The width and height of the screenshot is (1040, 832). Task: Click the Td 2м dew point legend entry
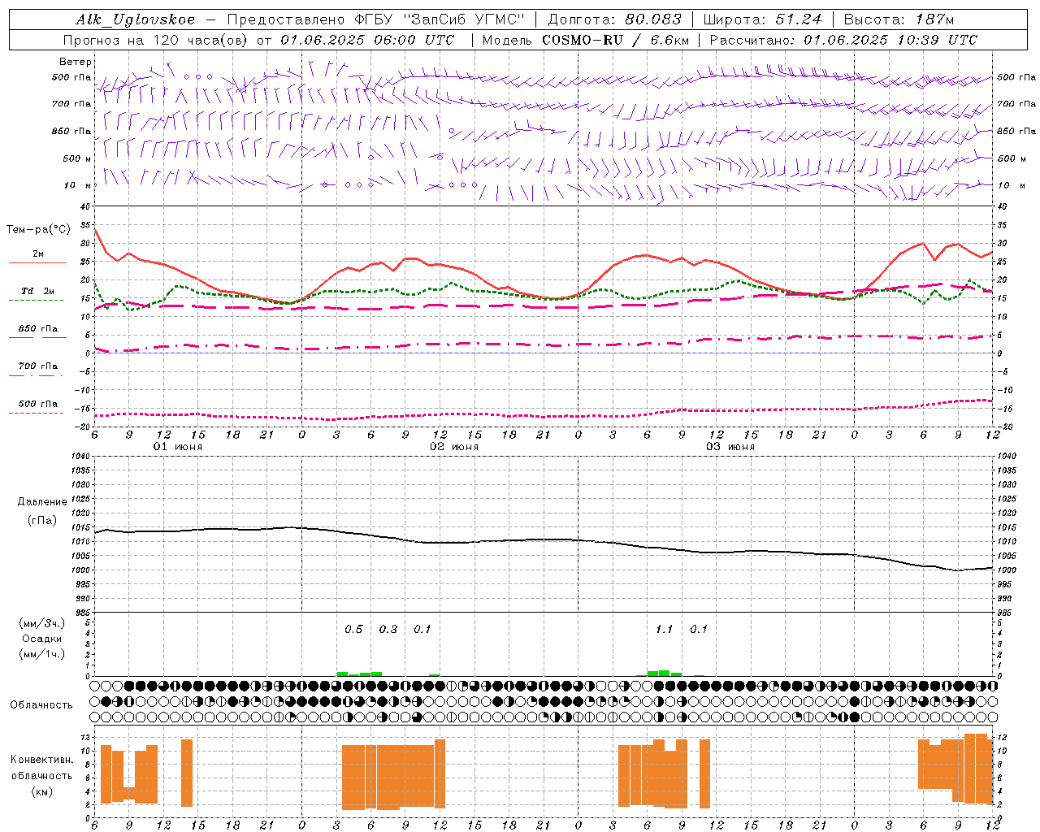coord(38,291)
